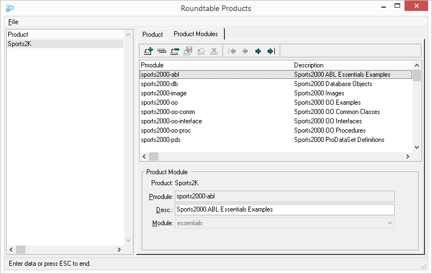Select the sports2000-pds row
This screenshot has height=274, width=432.
tap(276, 140)
